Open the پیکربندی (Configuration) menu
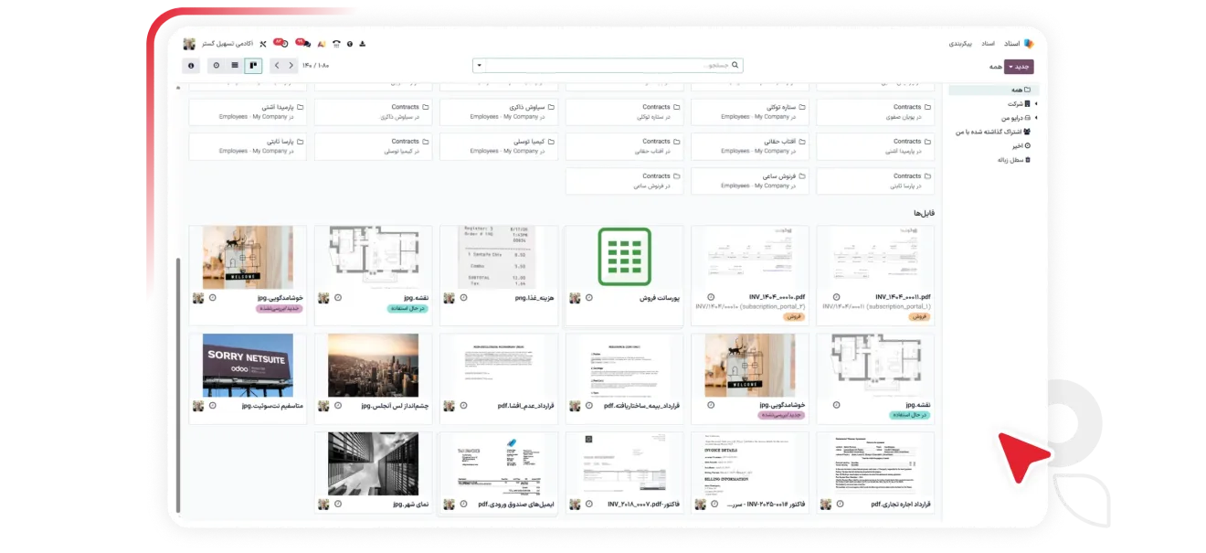1206x553 pixels. click(x=959, y=43)
